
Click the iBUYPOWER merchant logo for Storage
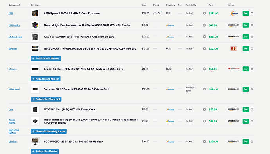pyautogui.click(x=234, y=69)
